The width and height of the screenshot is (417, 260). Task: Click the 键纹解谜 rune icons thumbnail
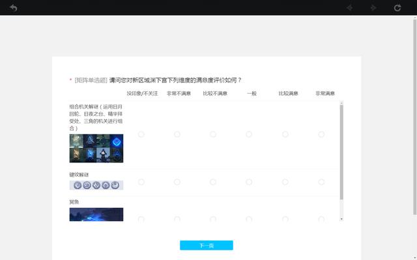[x=96, y=185]
